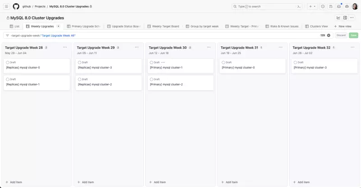Screen dimensions: 361x188
Task: Expand create-new dropdown caret
Action: (x=315, y=6)
